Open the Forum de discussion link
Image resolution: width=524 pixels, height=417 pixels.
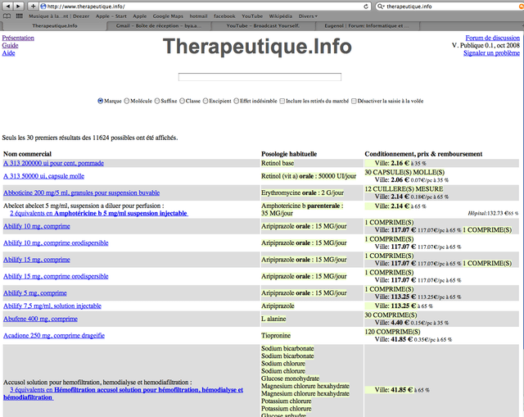pos(492,38)
